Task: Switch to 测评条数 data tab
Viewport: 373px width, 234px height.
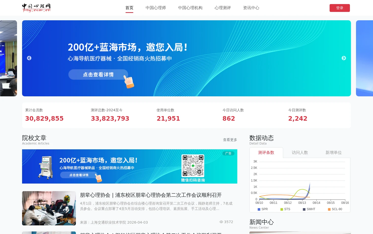Action: [266, 153]
